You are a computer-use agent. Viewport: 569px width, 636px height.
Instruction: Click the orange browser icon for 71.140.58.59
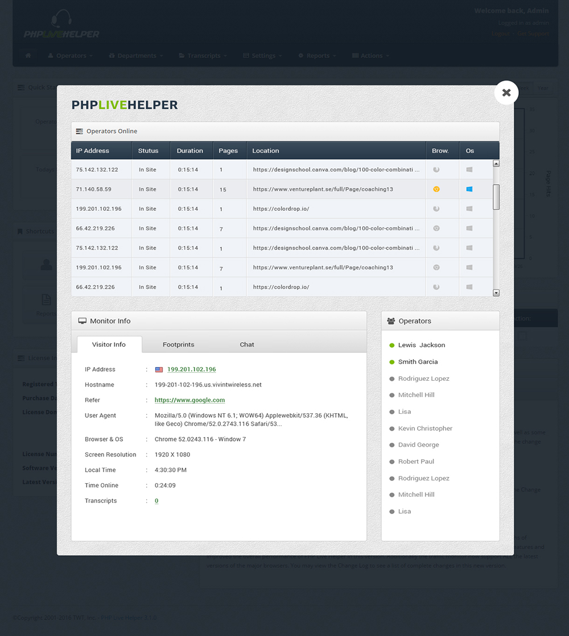coord(436,189)
